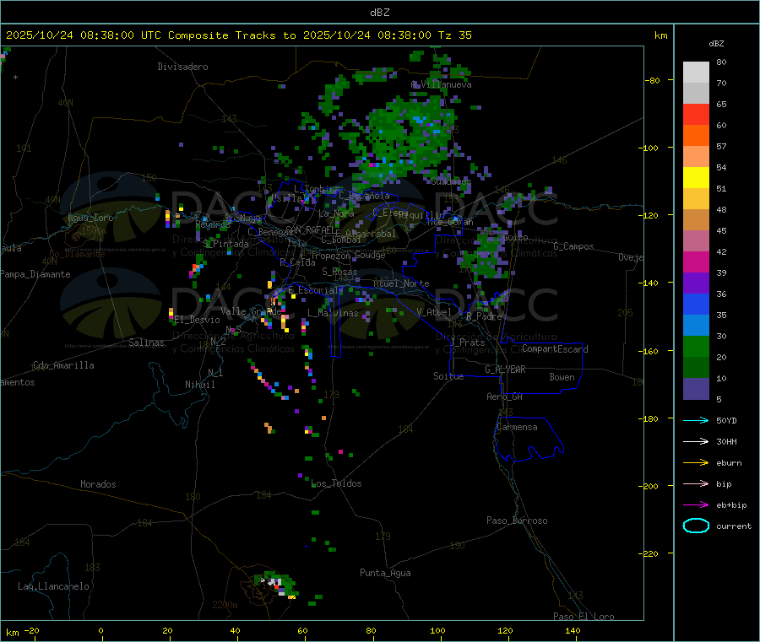760x642 pixels.
Task: Click the S_Pintada map label
Action: [225, 244]
